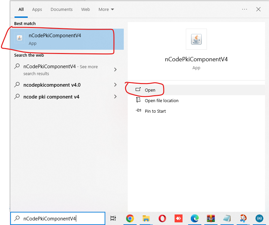
Task: Click the large Java app icon preview
Action: point(196,39)
